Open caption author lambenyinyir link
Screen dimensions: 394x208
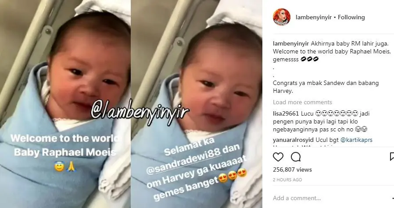click(291, 44)
